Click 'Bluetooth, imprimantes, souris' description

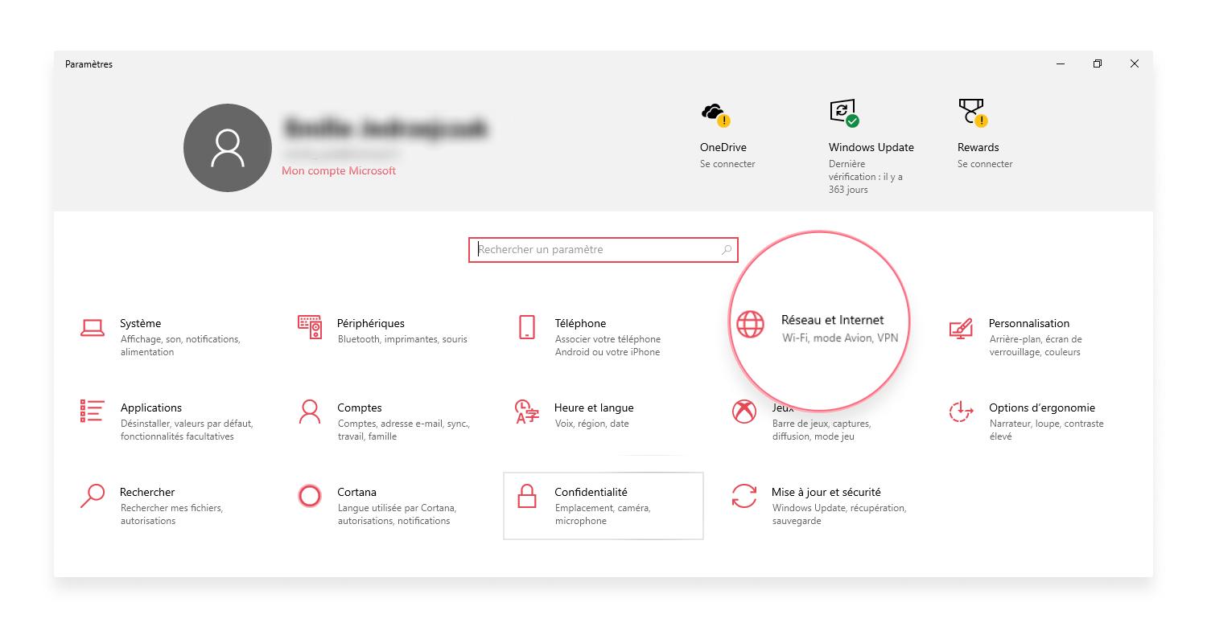click(x=402, y=339)
